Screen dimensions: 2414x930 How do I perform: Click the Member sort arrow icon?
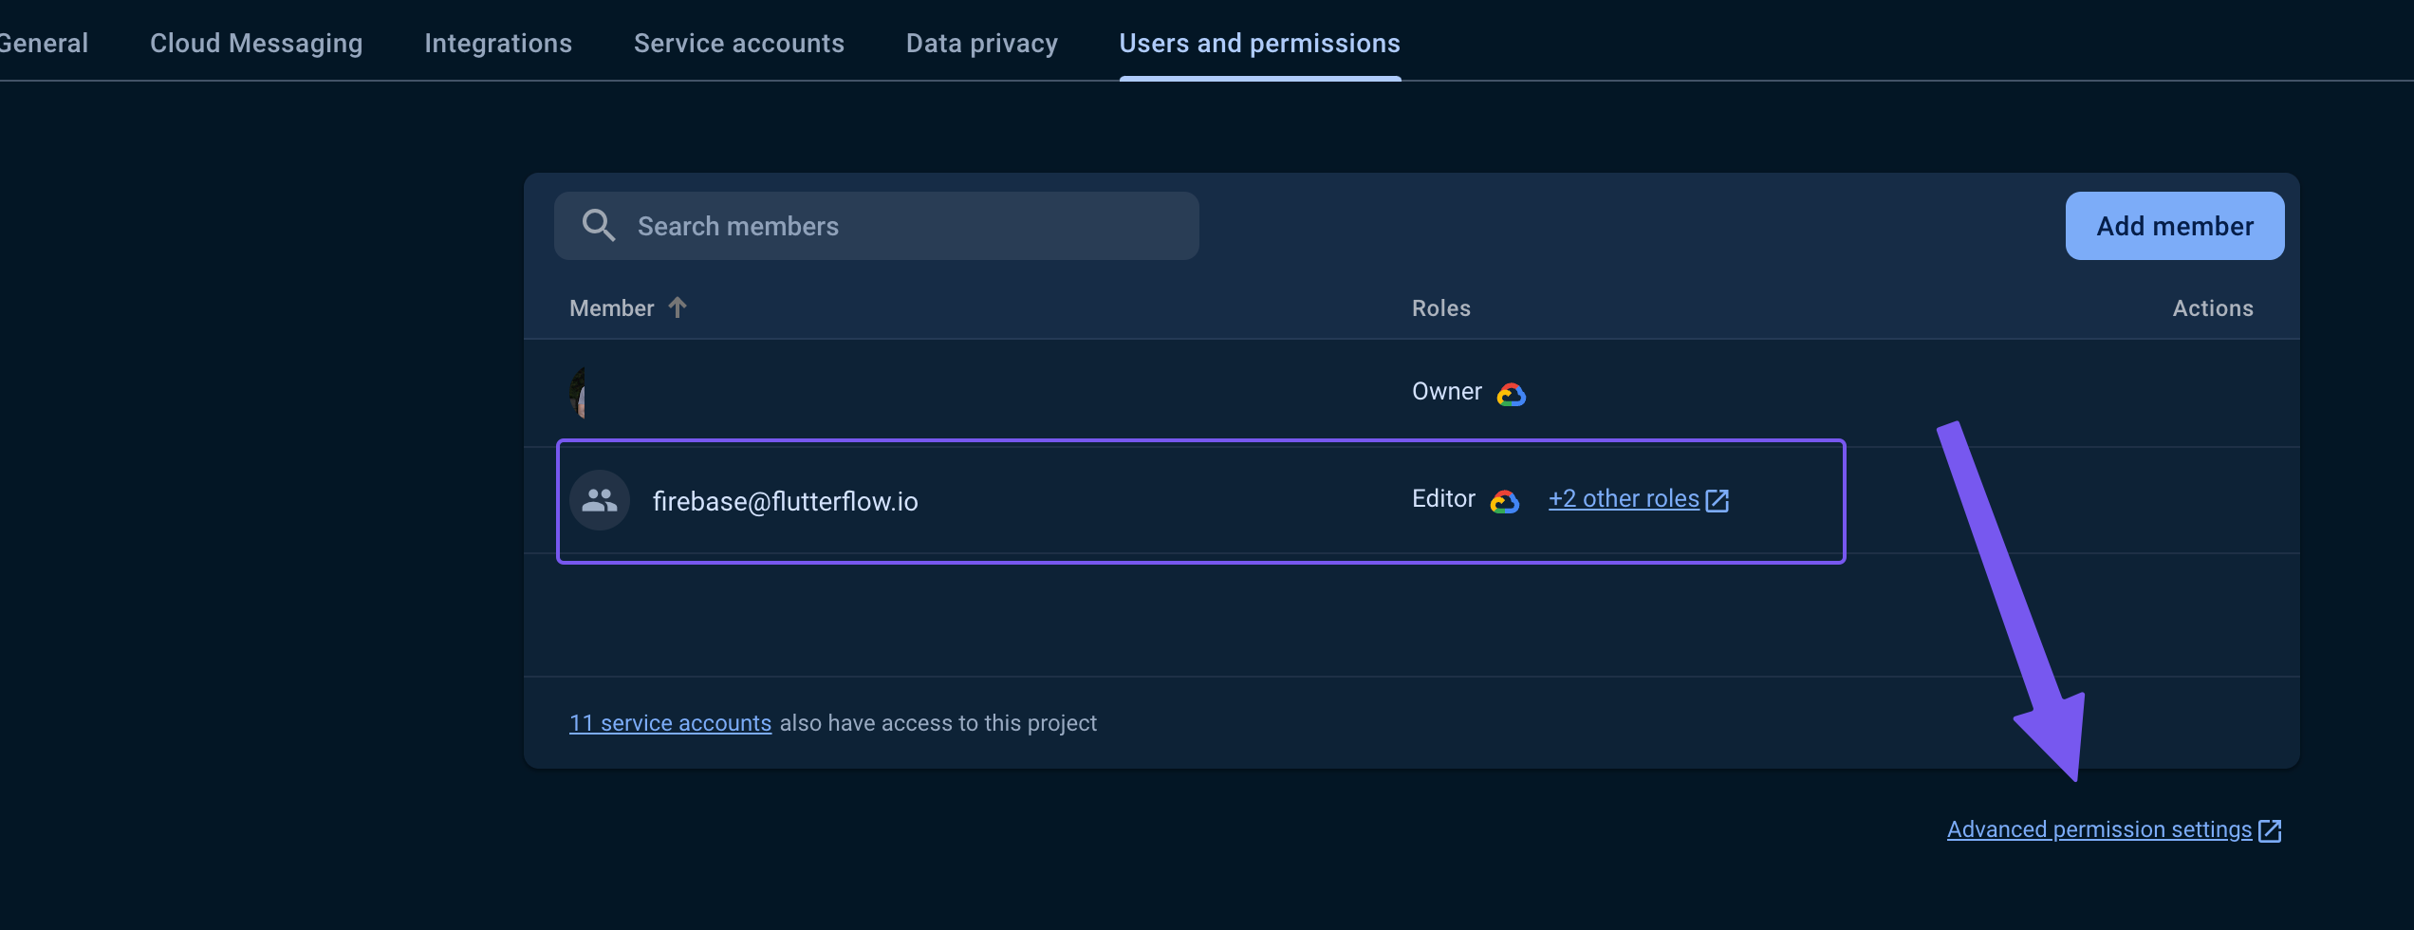678,307
